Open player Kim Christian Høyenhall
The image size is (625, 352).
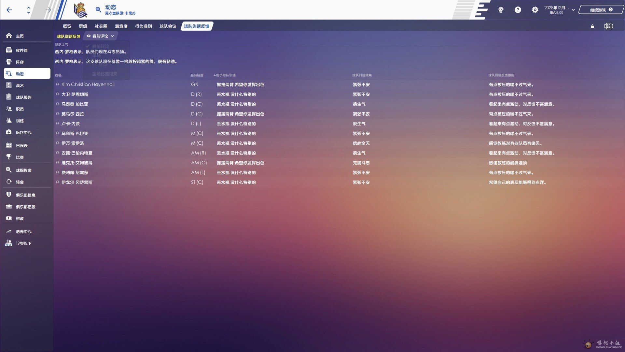(88, 84)
